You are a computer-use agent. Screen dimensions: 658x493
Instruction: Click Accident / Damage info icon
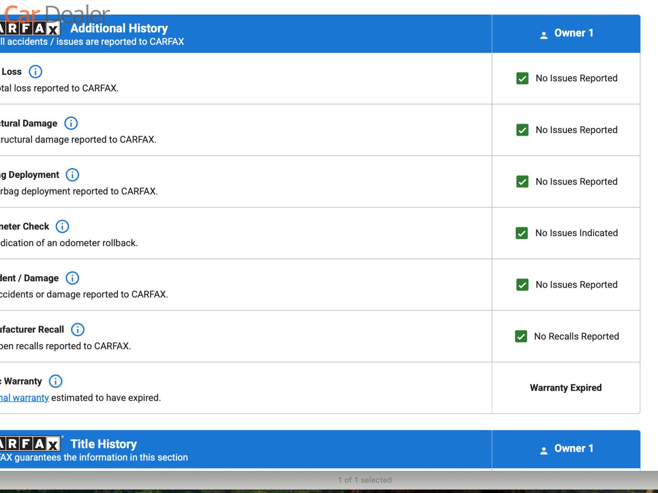[x=72, y=278]
